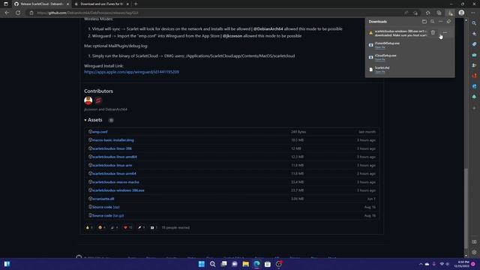Screen dimensions: 480x270
Task: Pin the Downloads panel
Action: click(x=448, y=22)
